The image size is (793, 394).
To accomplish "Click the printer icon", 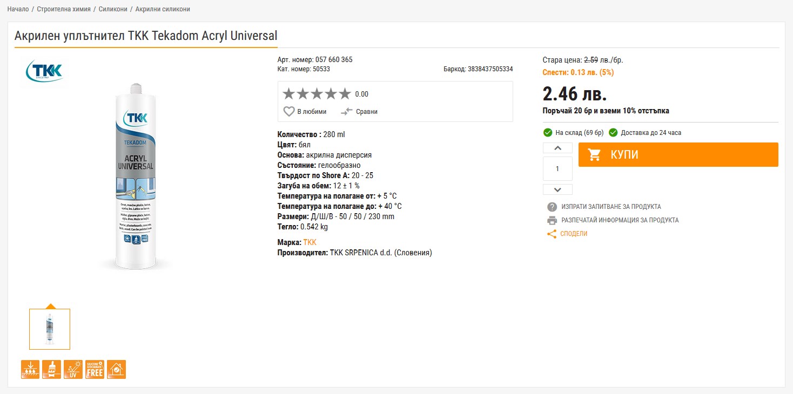I will [552, 220].
